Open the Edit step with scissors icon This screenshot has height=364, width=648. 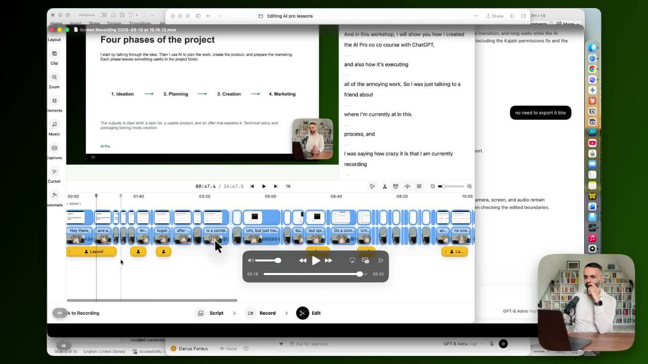tap(309, 313)
